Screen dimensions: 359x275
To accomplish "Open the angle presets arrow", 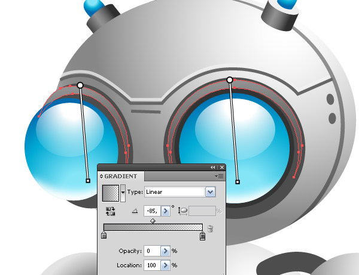I will click(x=165, y=211).
